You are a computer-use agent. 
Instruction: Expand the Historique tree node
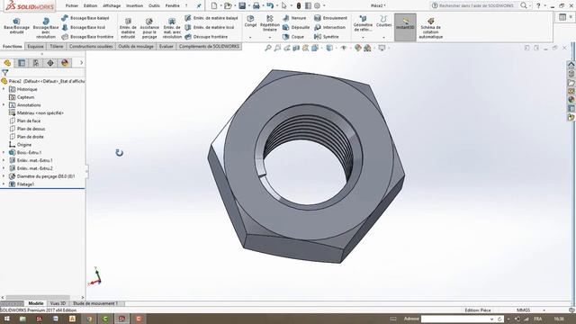coord(4,89)
